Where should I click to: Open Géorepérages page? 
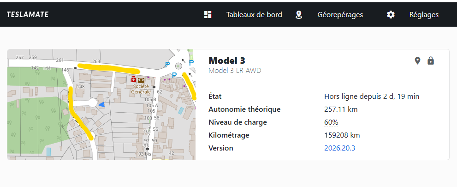coord(340,15)
